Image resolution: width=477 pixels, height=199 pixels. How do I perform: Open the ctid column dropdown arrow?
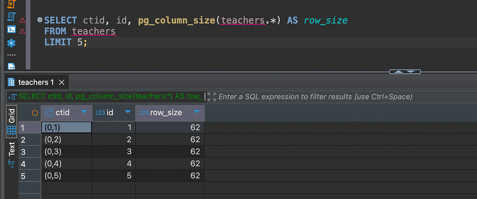click(x=84, y=112)
